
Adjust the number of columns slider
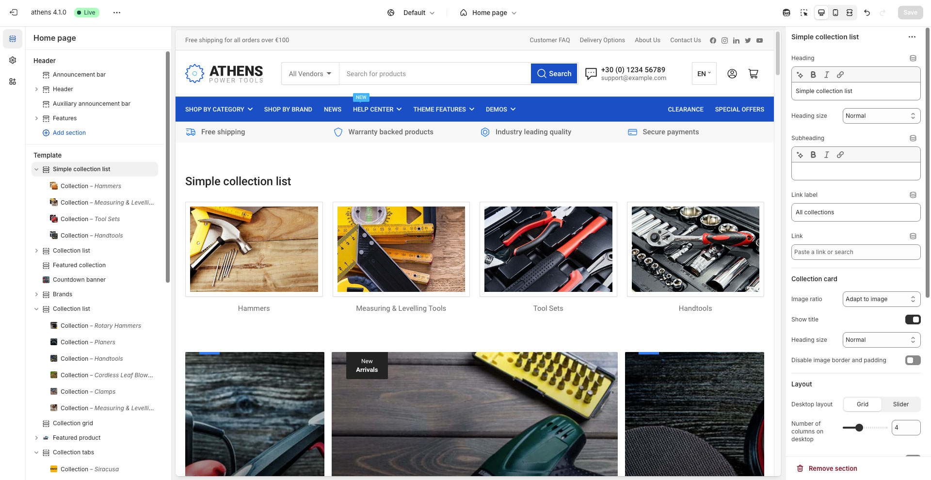tap(859, 428)
